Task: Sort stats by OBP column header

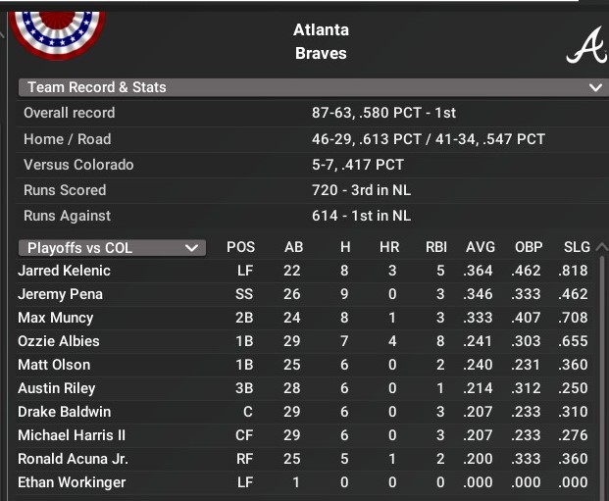Action: point(529,248)
